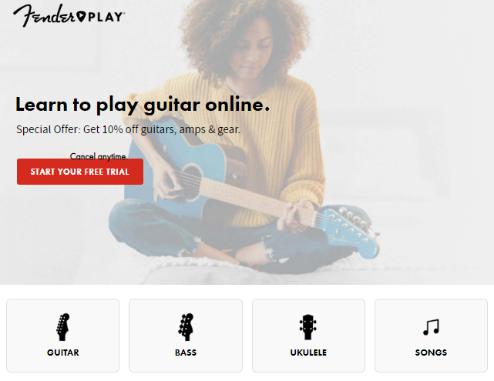Open the GUITAR label link

(x=63, y=353)
